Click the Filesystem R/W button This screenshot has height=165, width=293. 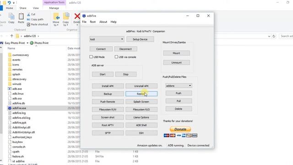(108, 110)
